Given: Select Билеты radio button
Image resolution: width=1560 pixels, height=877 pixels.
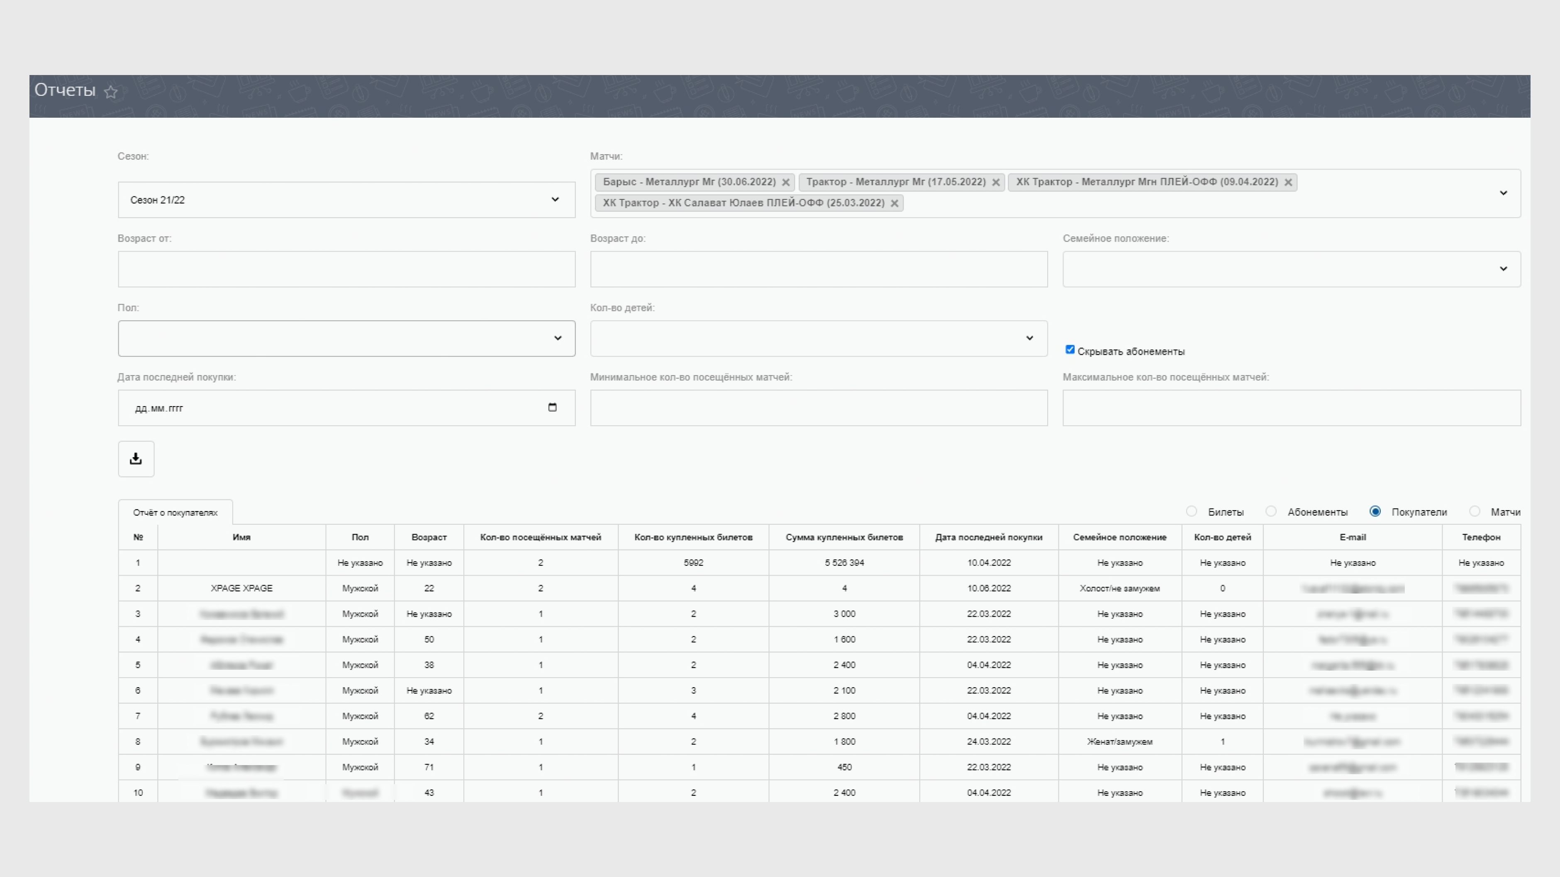Looking at the screenshot, I should (1191, 512).
